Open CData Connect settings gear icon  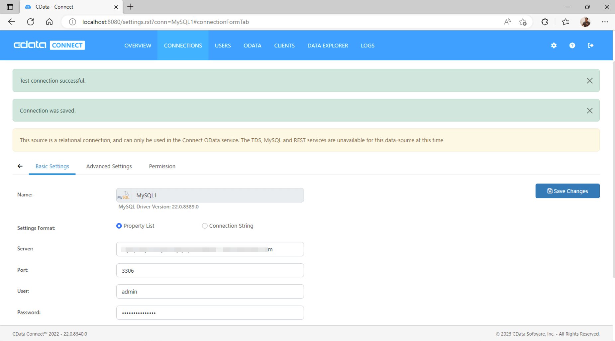click(x=554, y=45)
